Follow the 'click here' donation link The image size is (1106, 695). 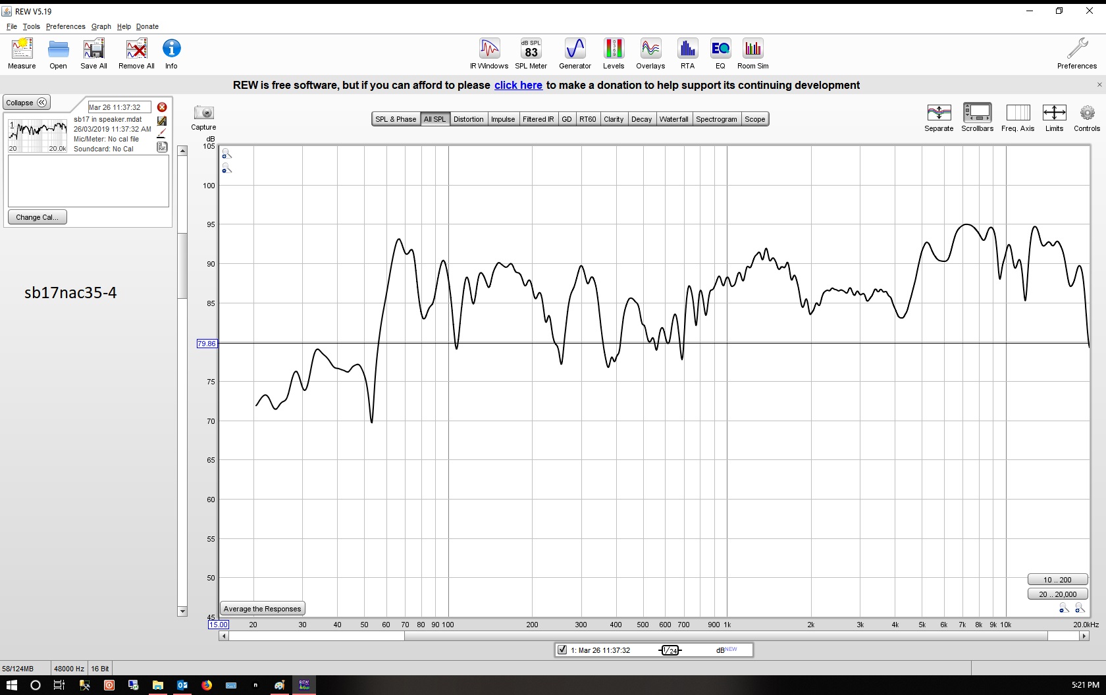coord(518,85)
